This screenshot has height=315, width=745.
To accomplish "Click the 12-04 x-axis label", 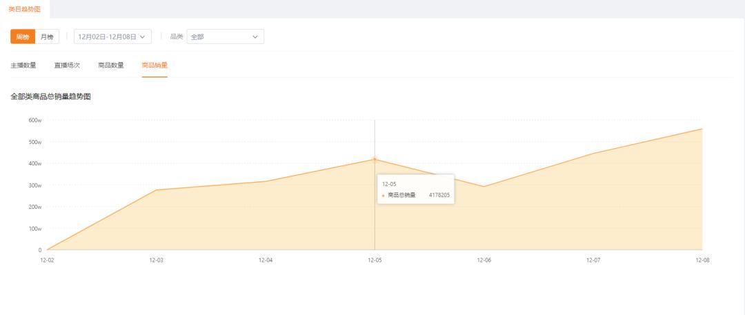I will click(266, 260).
